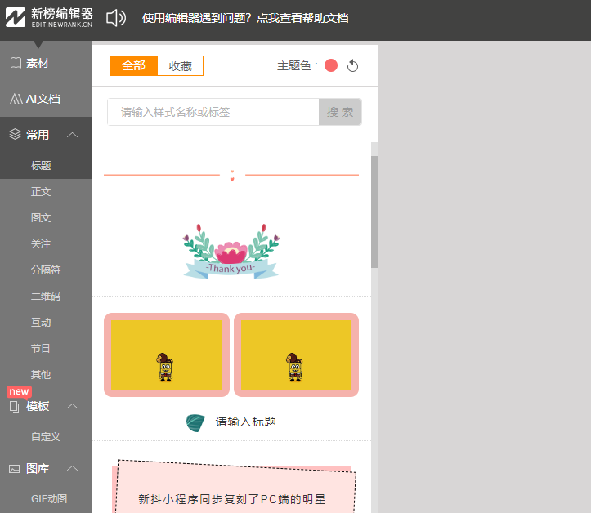Click the green leaf title icon
591x513 pixels.
(x=195, y=422)
